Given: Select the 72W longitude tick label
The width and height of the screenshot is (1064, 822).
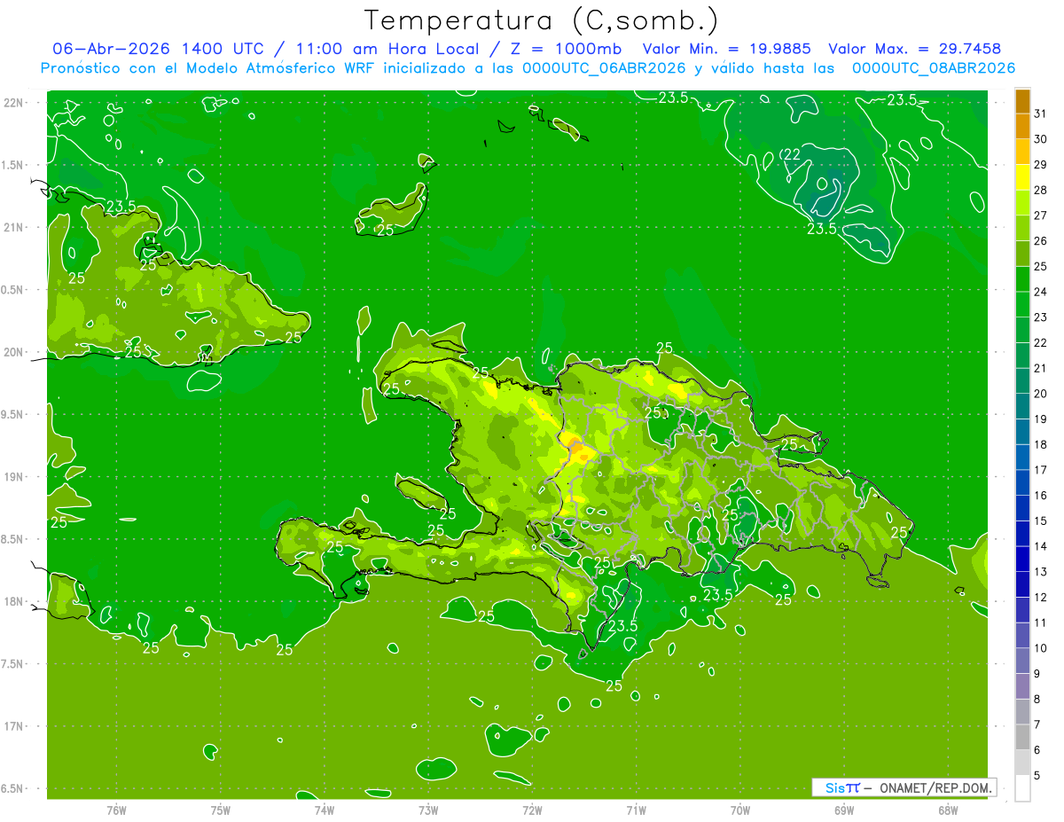Looking at the screenshot, I should click(532, 810).
